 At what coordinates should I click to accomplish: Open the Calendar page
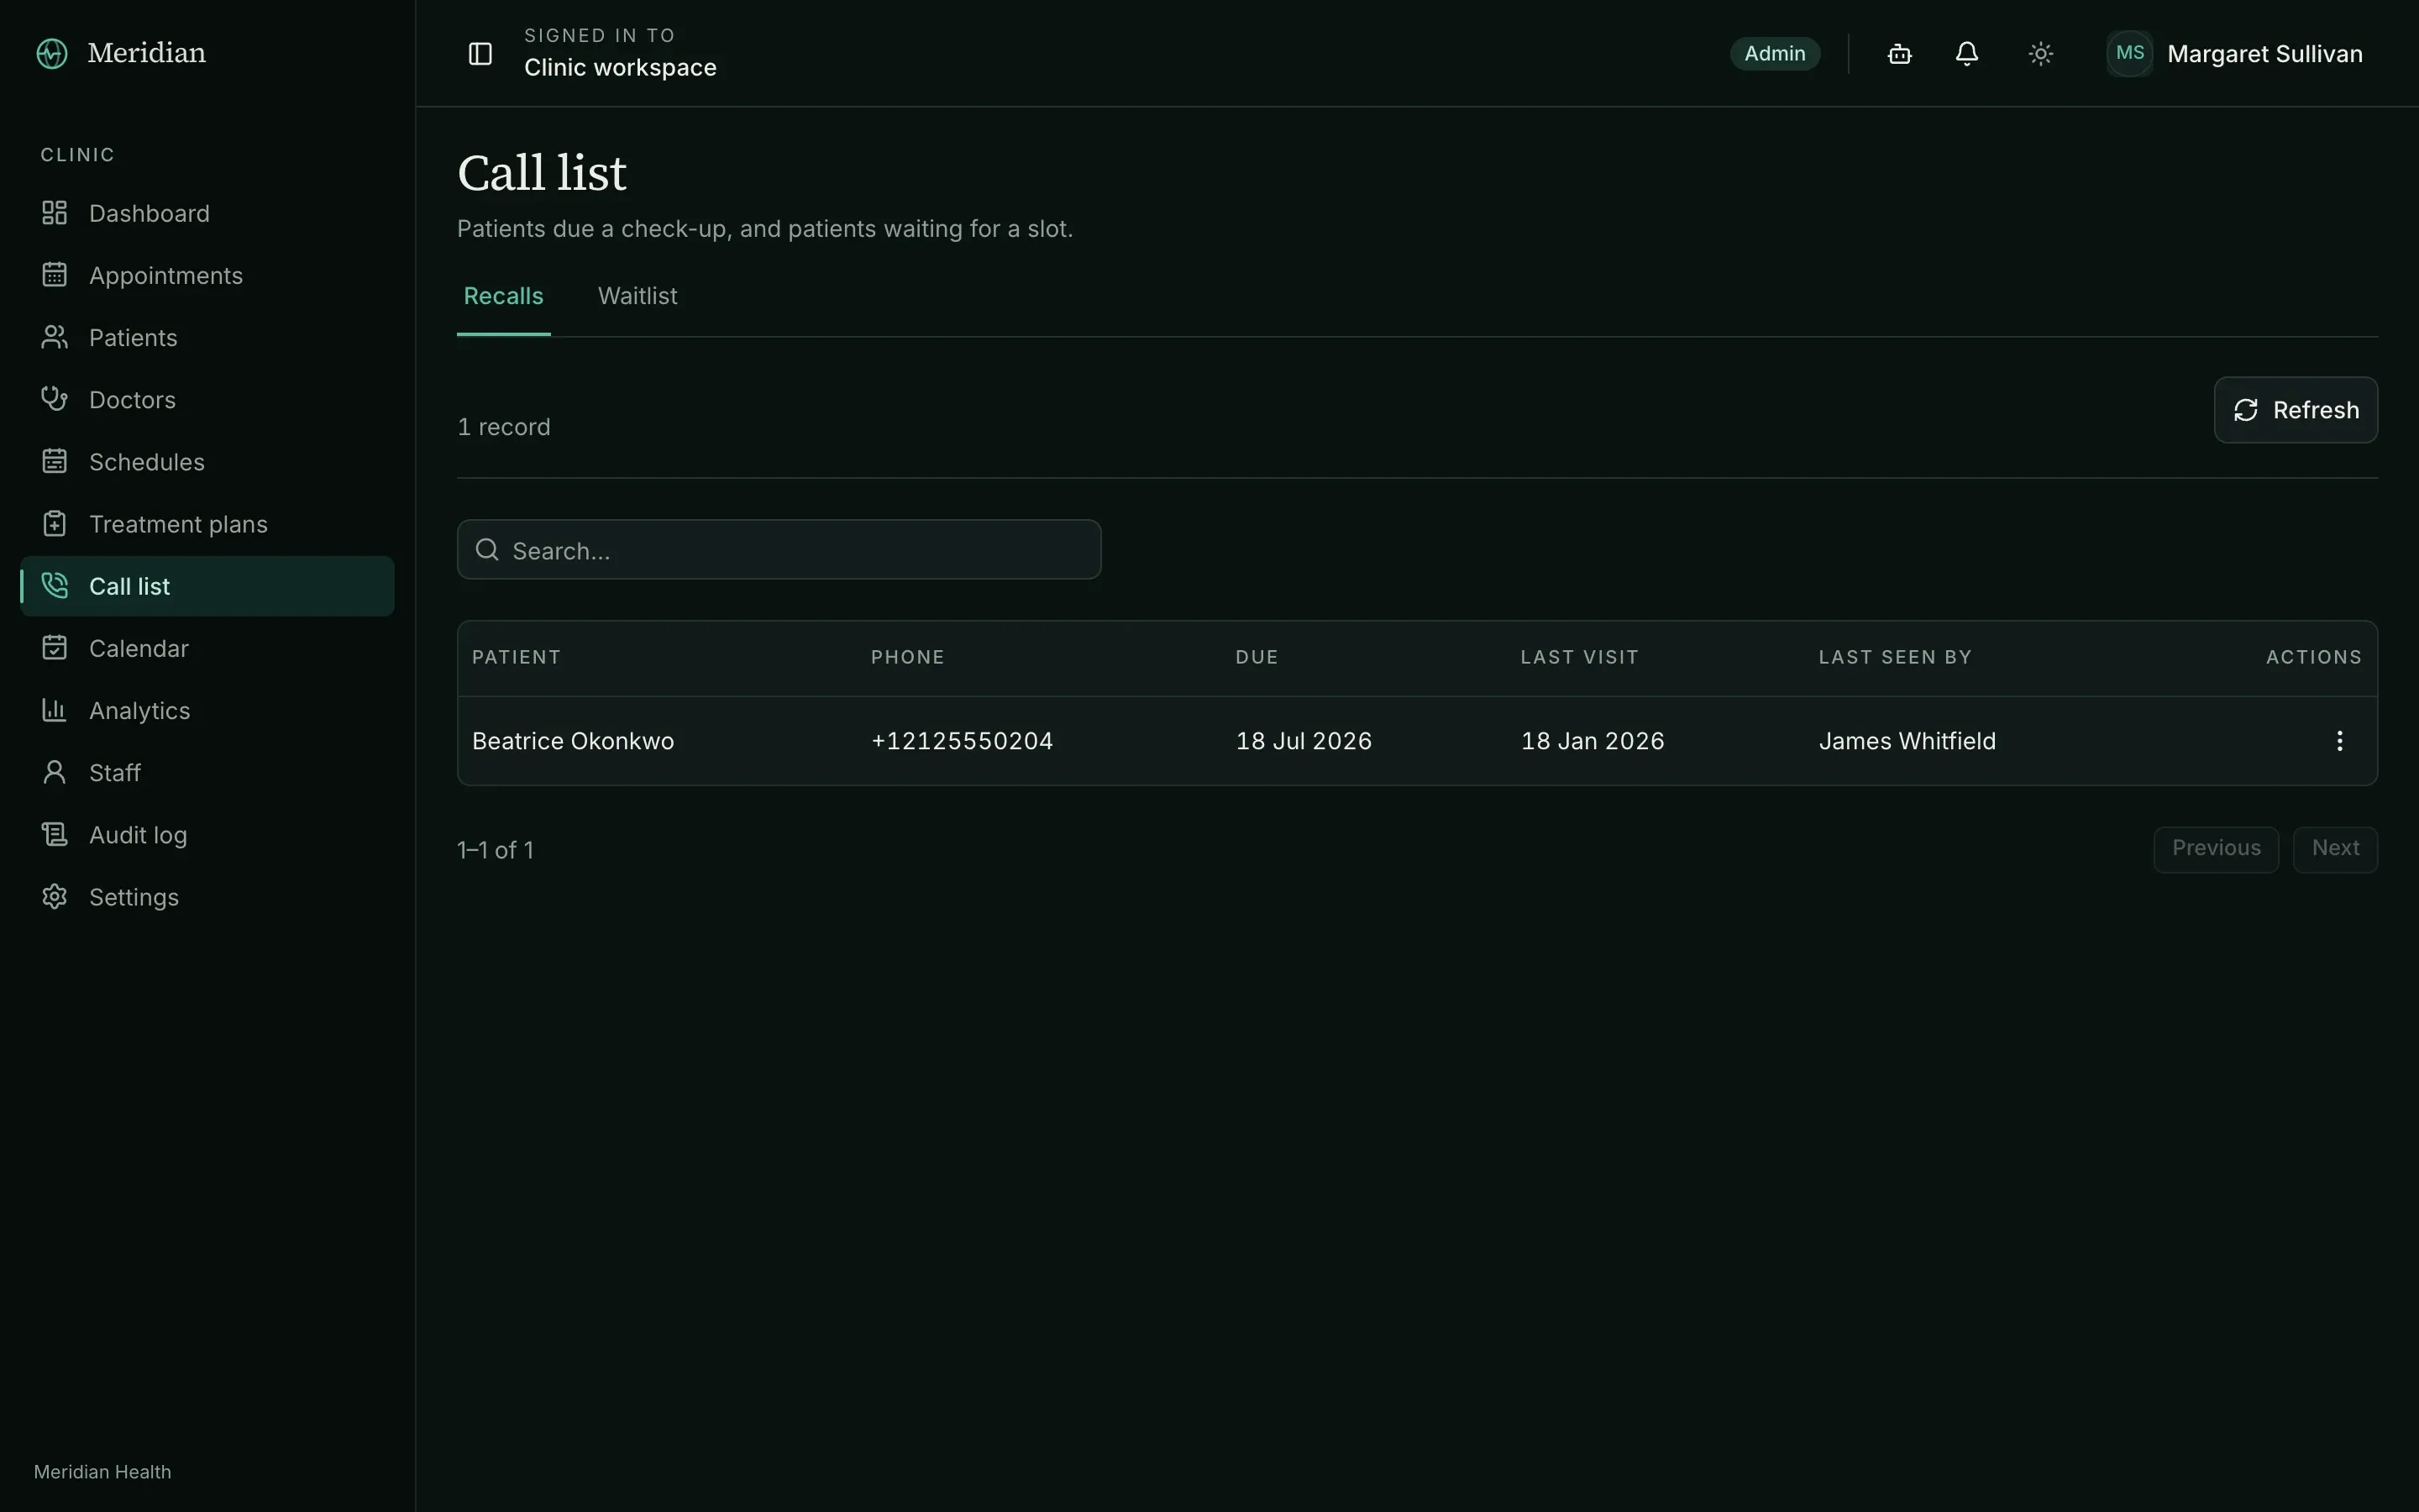pos(207,648)
